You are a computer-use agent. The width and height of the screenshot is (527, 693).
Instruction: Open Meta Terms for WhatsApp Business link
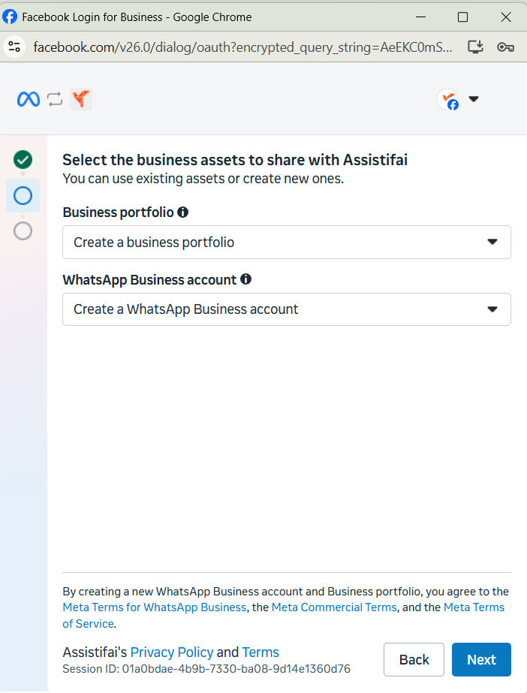point(155,607)
